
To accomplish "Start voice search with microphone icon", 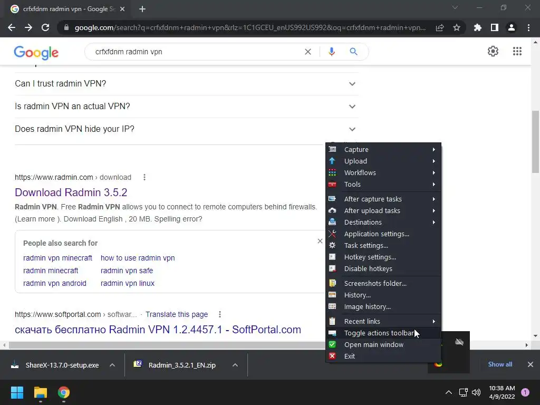I will pos(332,52).
